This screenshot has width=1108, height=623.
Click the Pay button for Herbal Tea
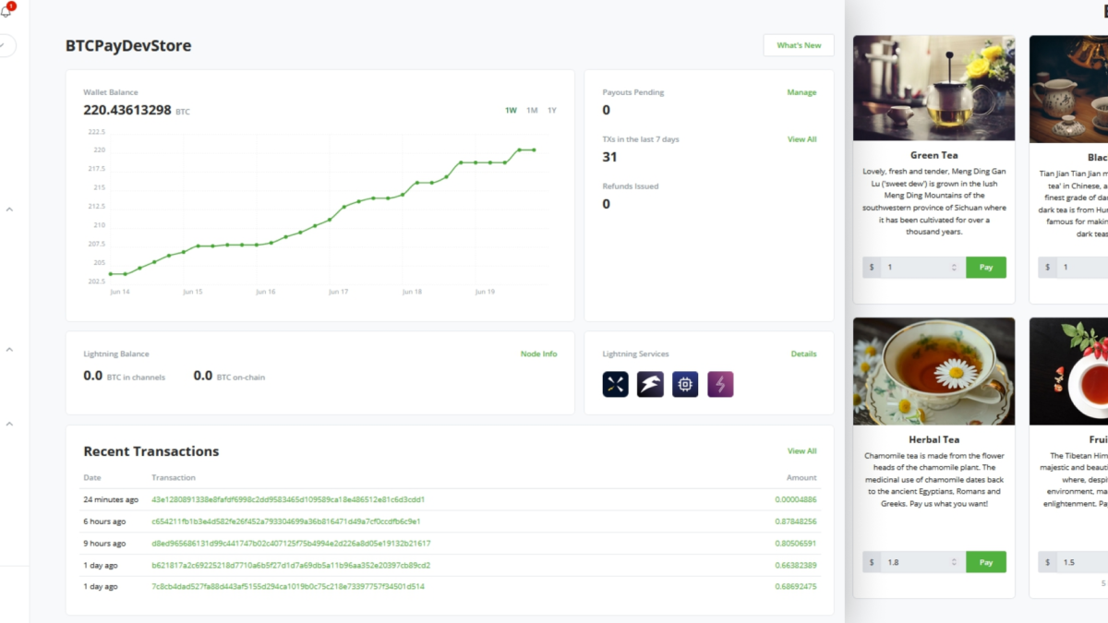(x=986, y=562)
